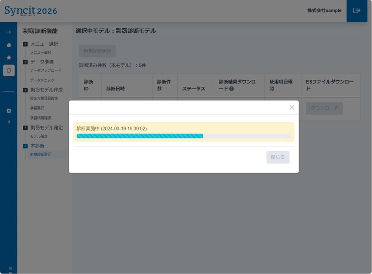The width and height of the screenshot is (372, 274).
Task: Click the Syncit 2026 logo
Action: click(30, 10)
